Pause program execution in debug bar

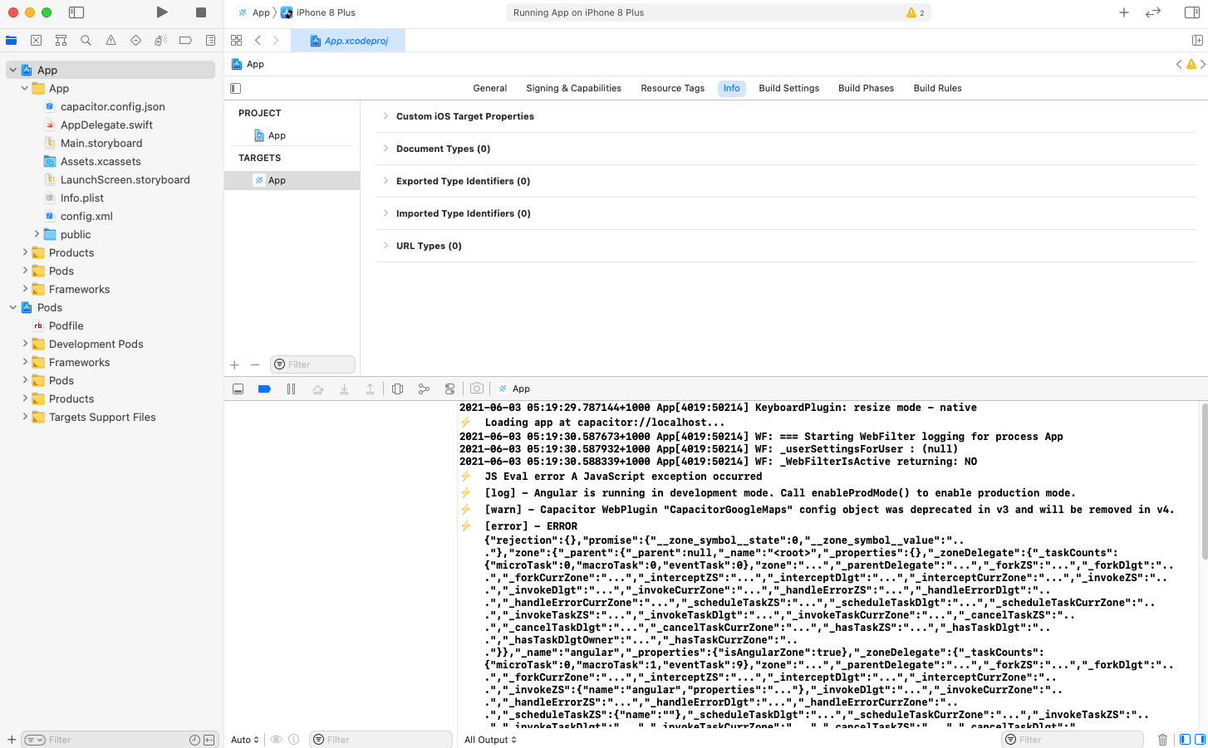coord(291,389)
